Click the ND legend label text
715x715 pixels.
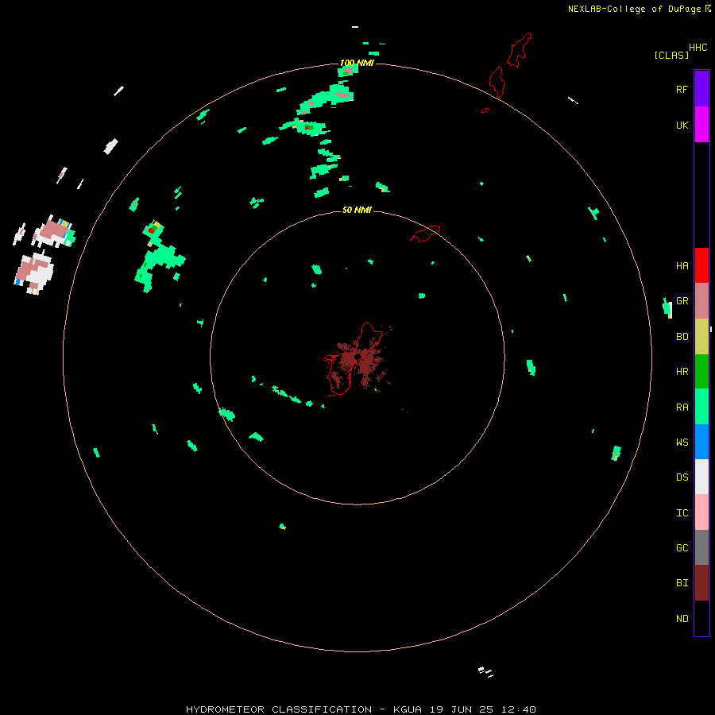coord(682,619)
